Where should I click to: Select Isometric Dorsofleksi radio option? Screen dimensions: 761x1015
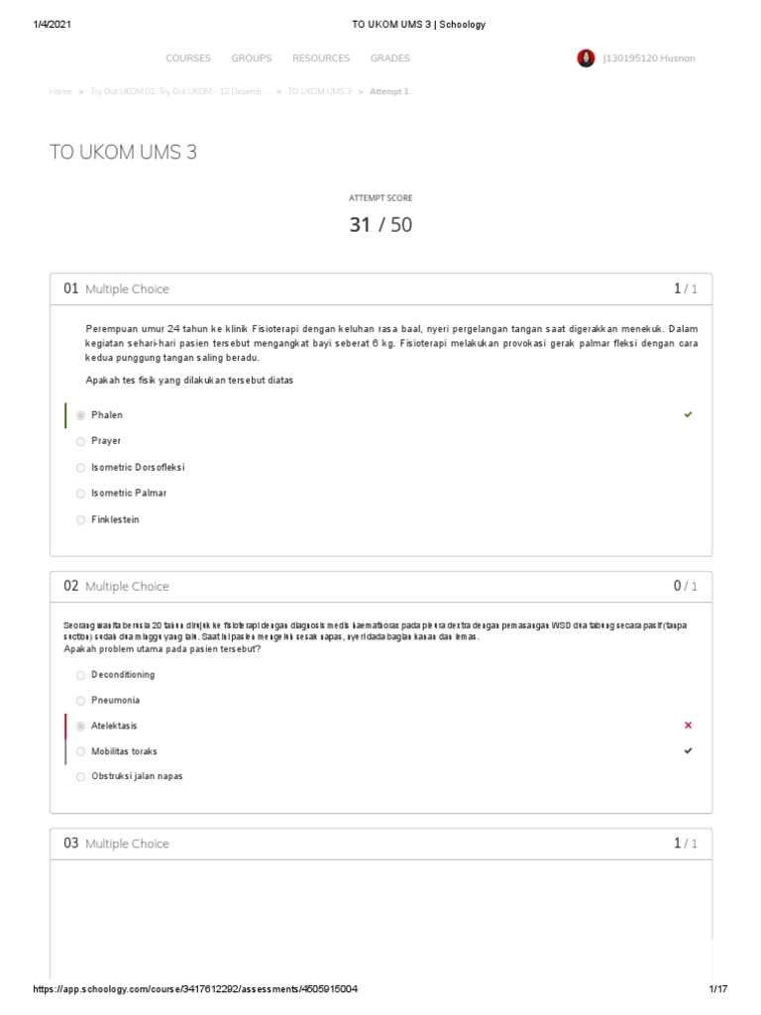coord(80,467)
